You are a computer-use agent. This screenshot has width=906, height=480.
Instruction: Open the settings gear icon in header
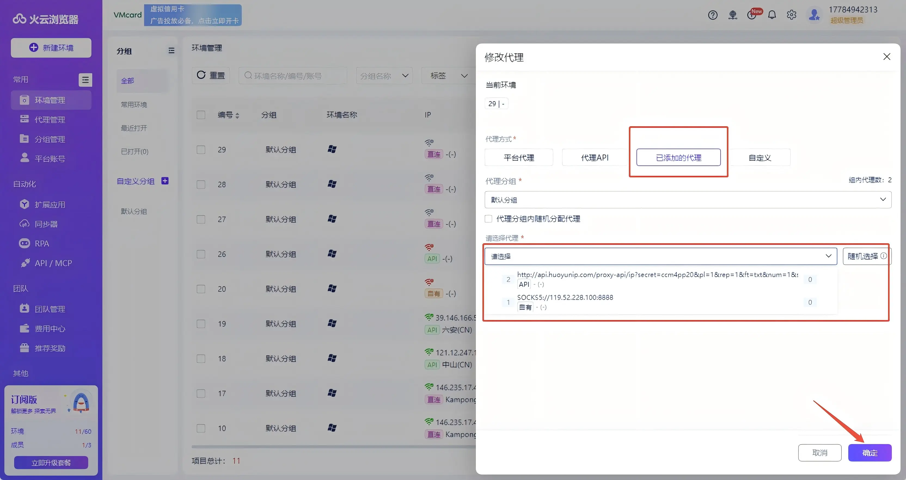point(791,15)
